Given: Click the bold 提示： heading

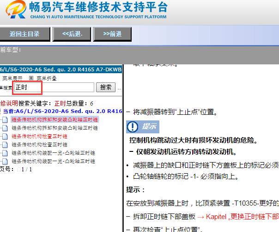Looking at the screenshot, I should tap(136, 190).
